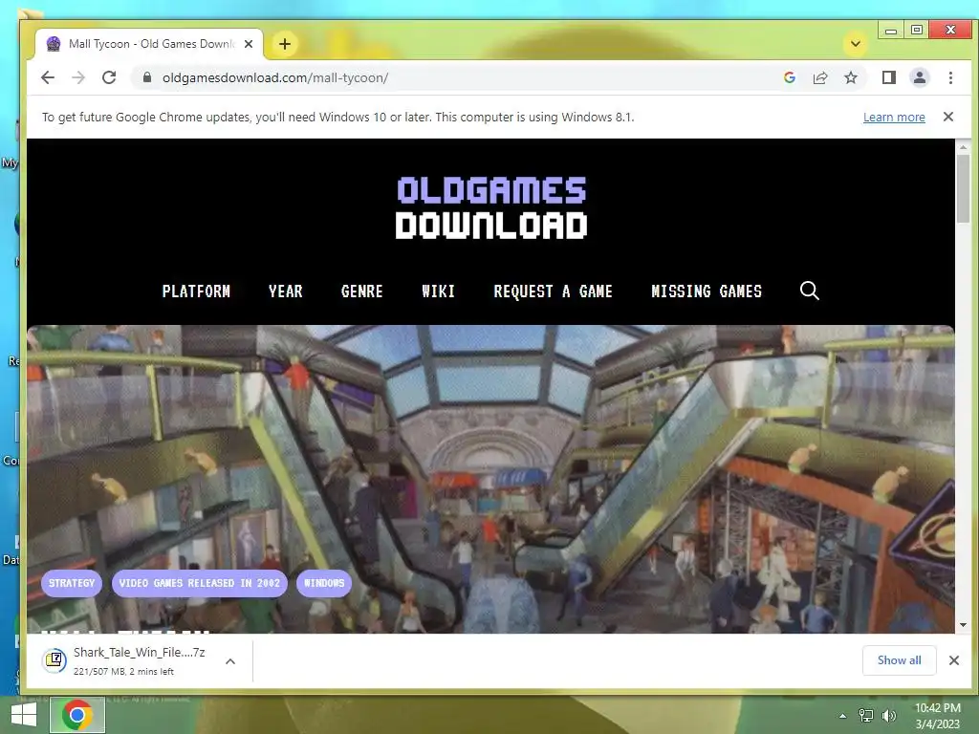Screen dimensions: 979x734
Task: Share this page using share icon
Action: click(x=819, y=77)
